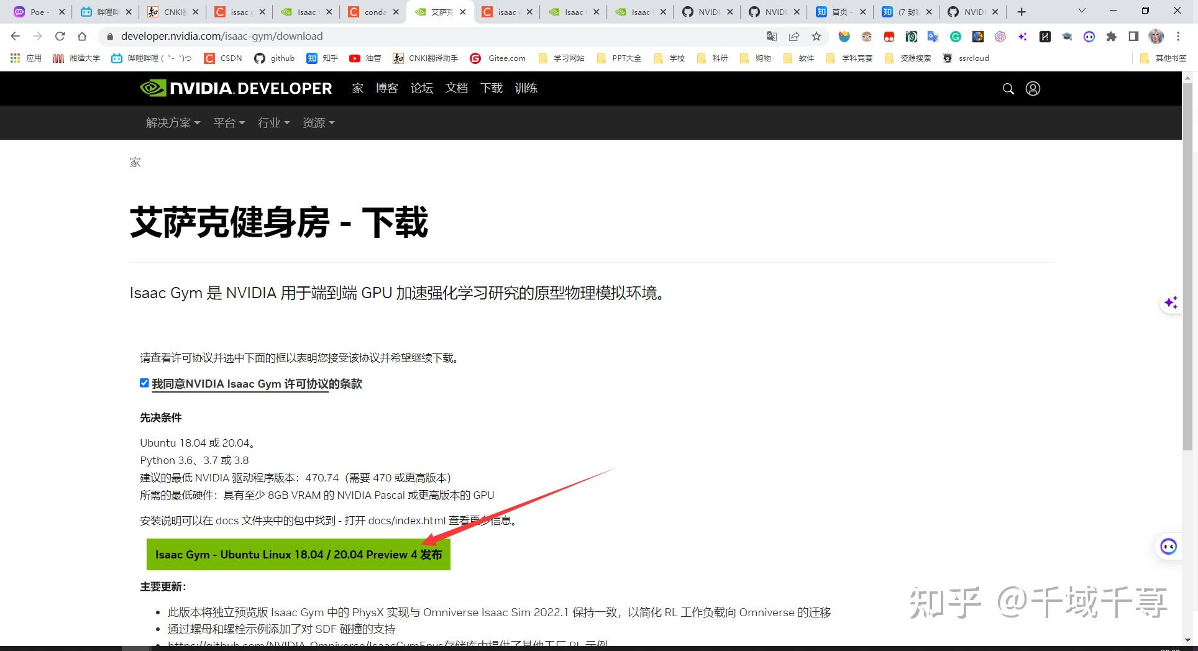Open the Extensions puzzle icon
This screenshot has width=1198, height=651.
point(1112,37)
